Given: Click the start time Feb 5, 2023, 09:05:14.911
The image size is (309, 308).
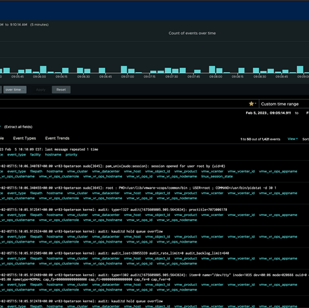Looking at the screenshot, I should pyautogui.click(x=268, y=113).
